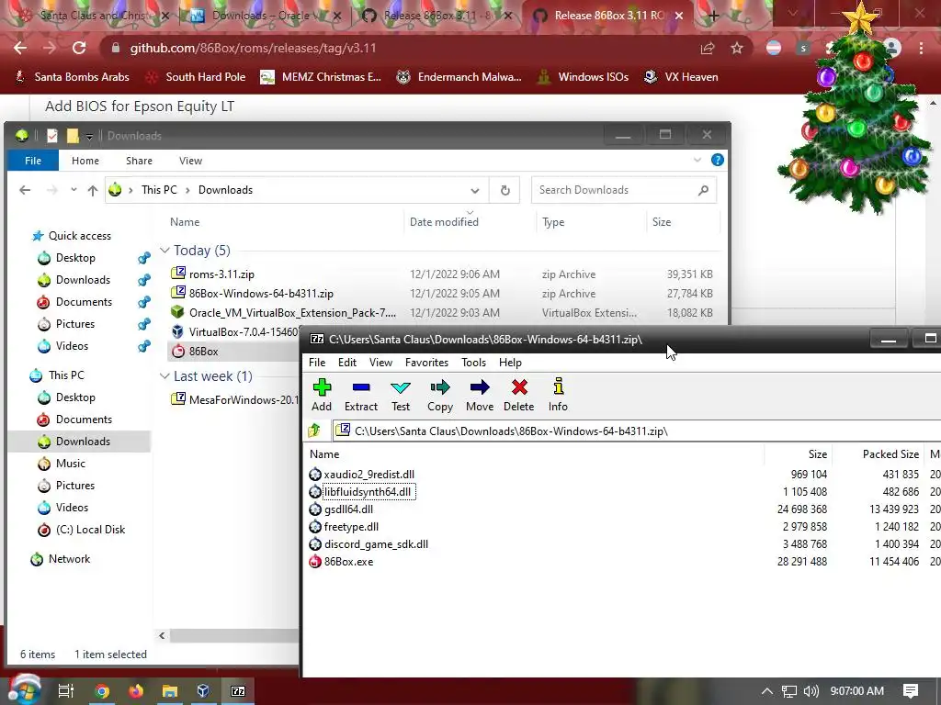This screenshot has width=941, height=705.
Task: Open the File tab in Explorer ribbon
Action: [x=33, y=161]
